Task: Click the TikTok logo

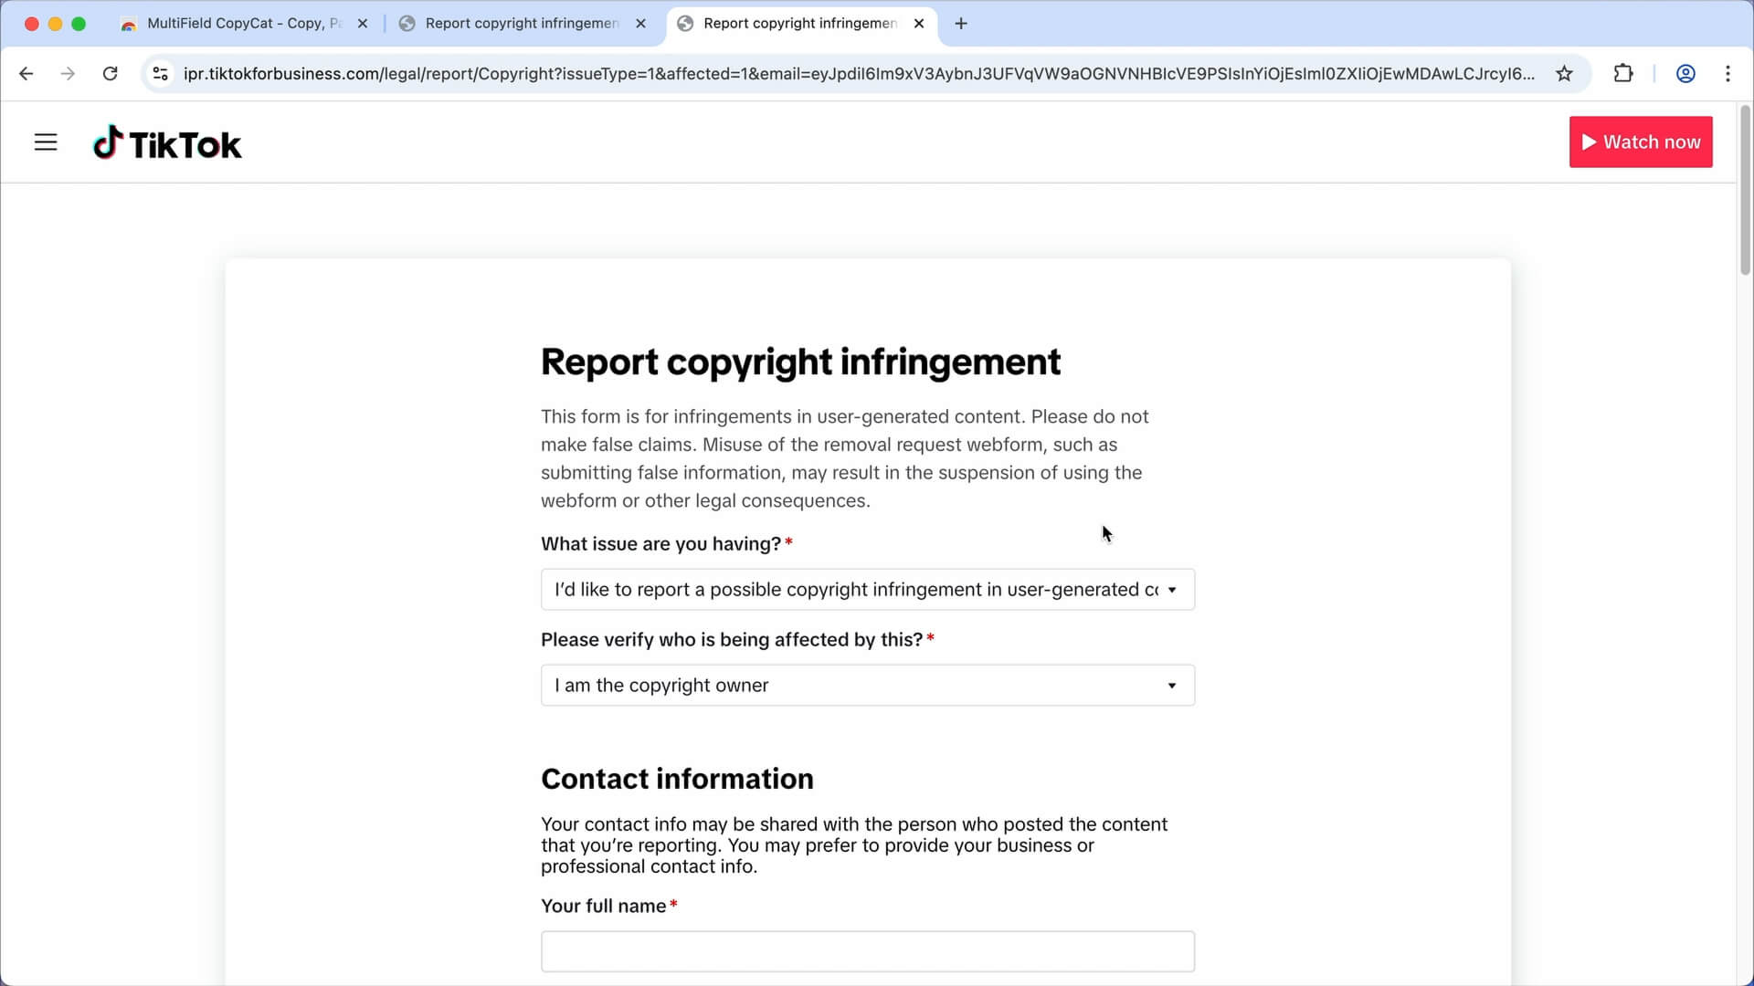Action: click(167, 142)
